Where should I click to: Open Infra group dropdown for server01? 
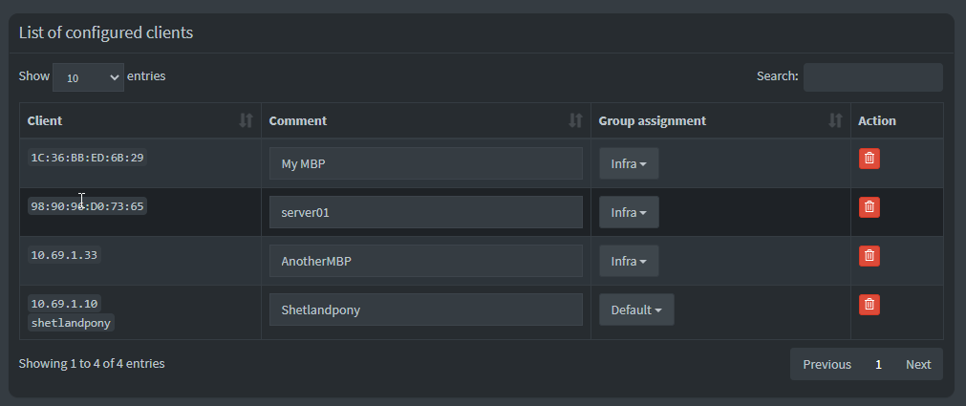click(x=629, y=212)
